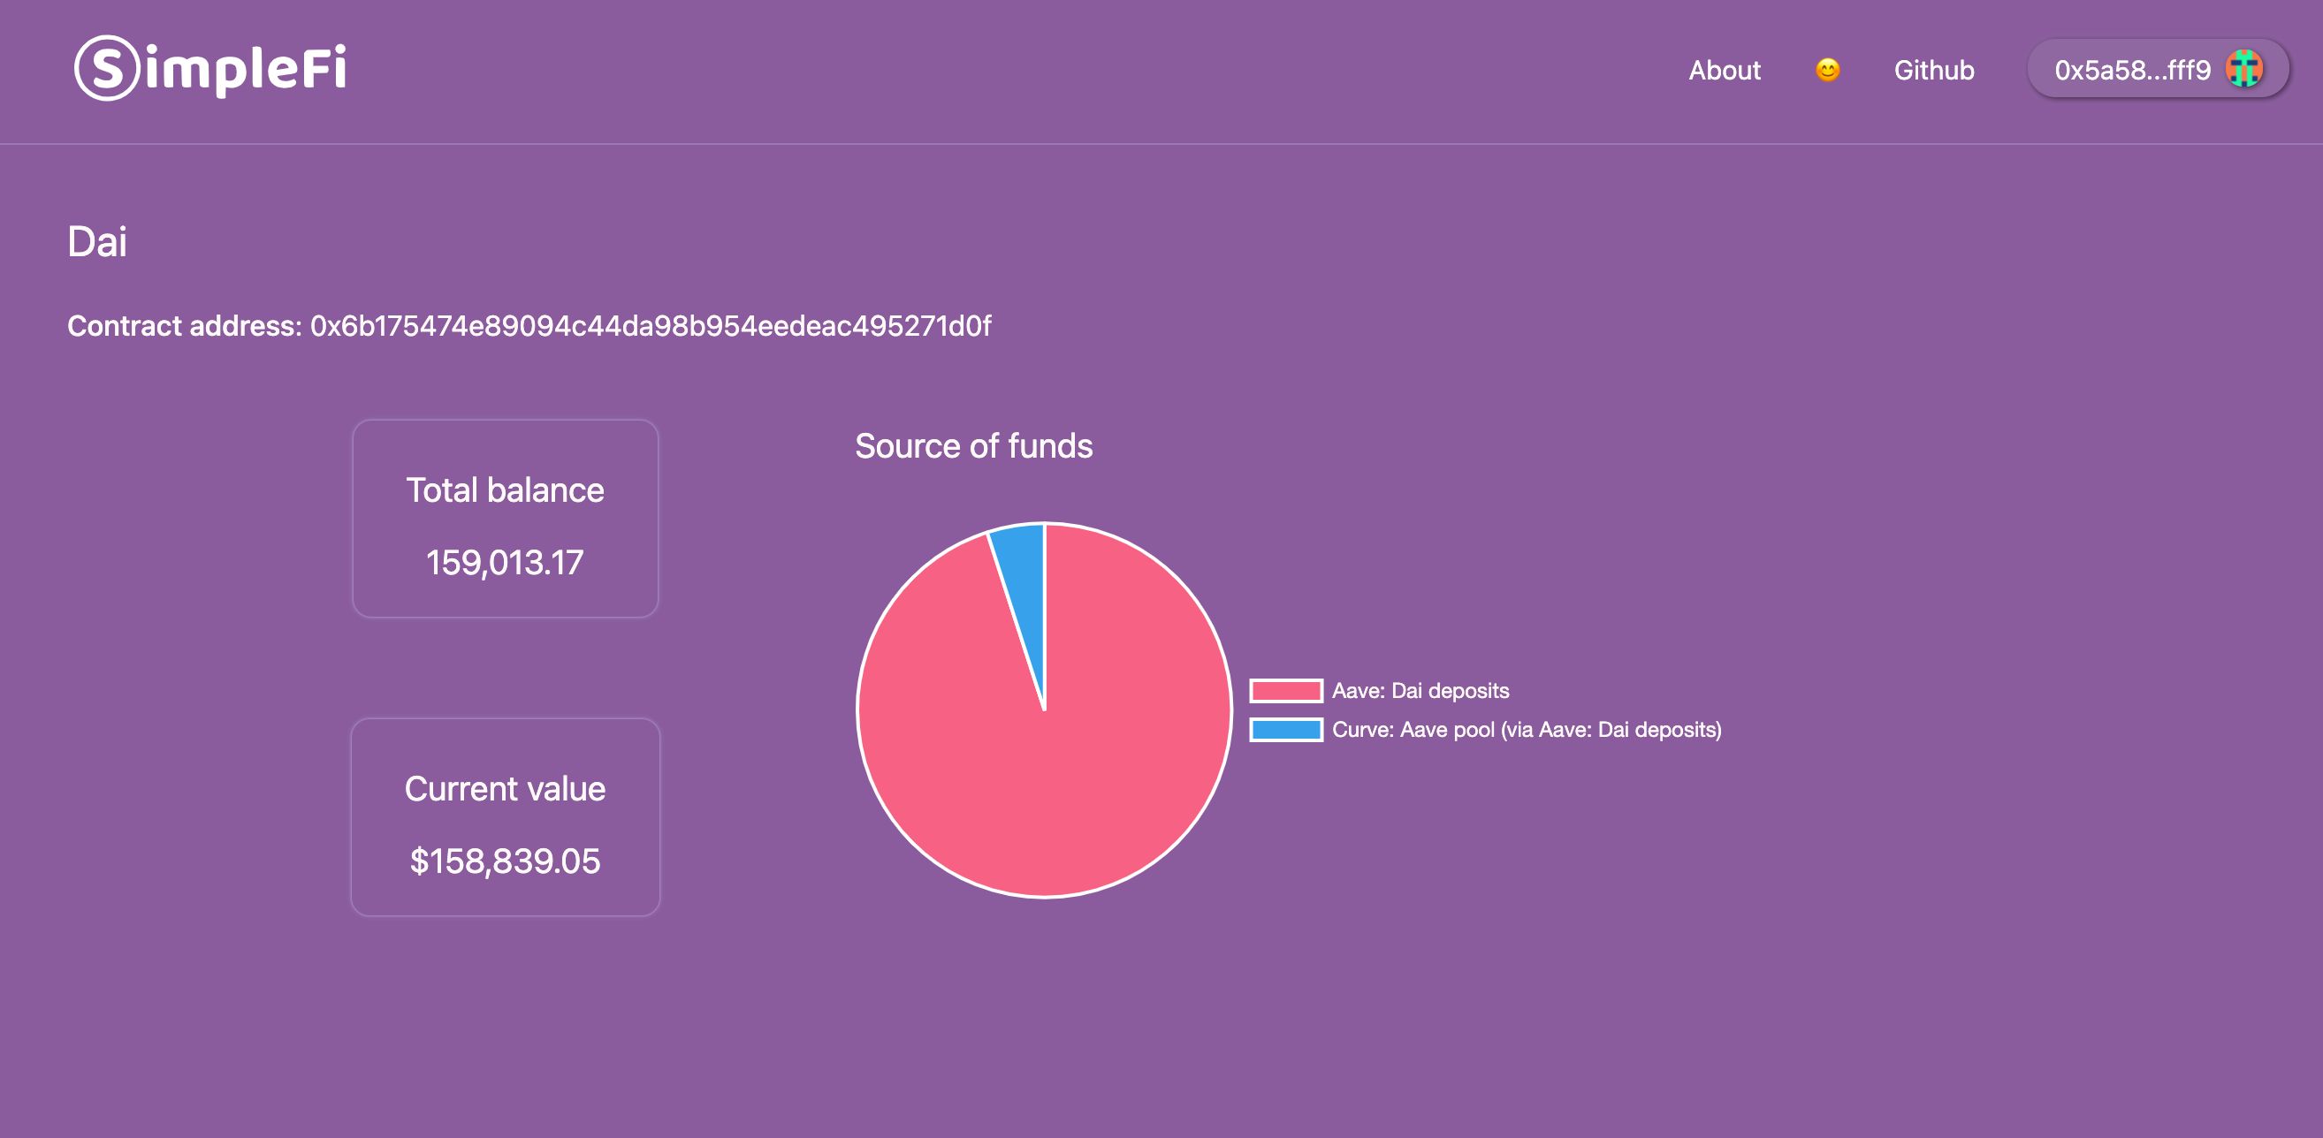This screenshot has width=2323, height=1138.
Task: Click the Current value card
Action: tap(505, 817)
